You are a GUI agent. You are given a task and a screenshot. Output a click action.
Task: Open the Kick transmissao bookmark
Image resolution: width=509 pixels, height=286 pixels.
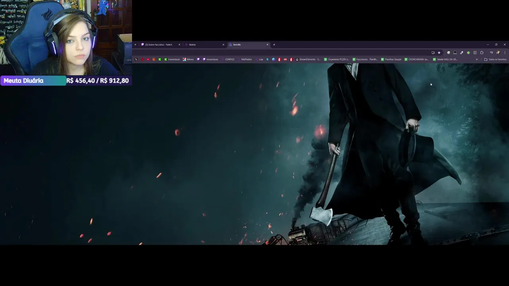point(172,59)
